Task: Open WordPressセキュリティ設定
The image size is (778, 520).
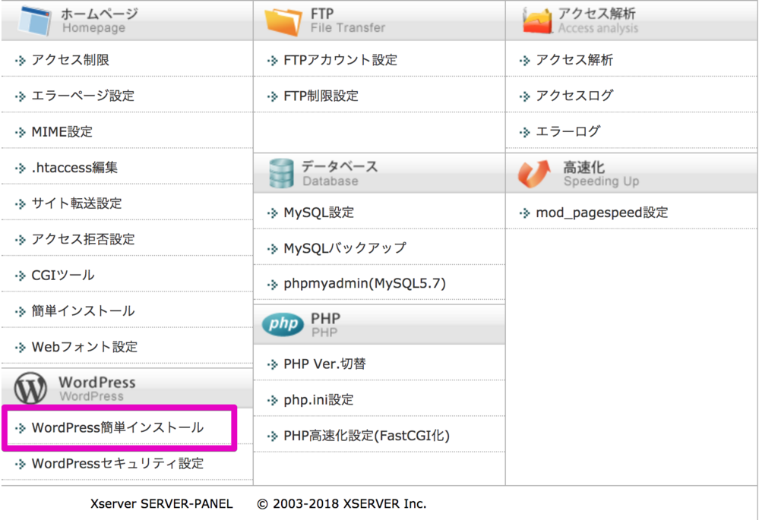Action: coord(118,464)
